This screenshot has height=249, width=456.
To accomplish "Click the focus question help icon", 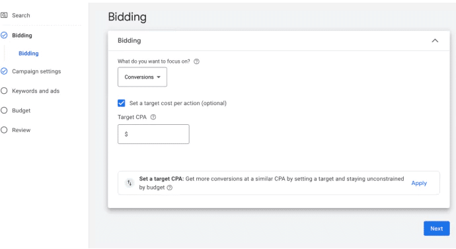I will pos(196,61).
